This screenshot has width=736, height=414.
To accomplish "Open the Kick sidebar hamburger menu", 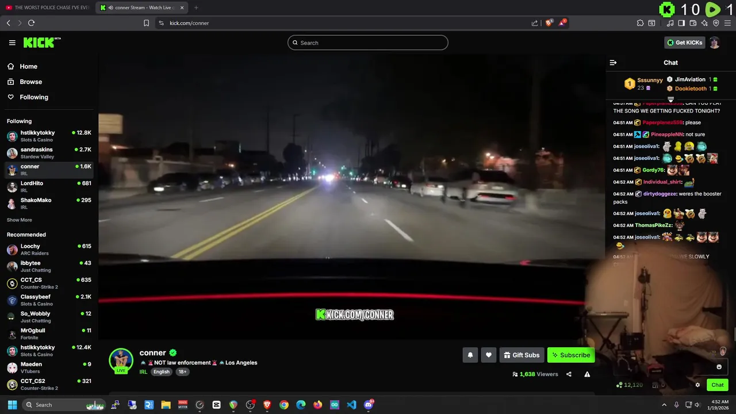I will (12, 43).
